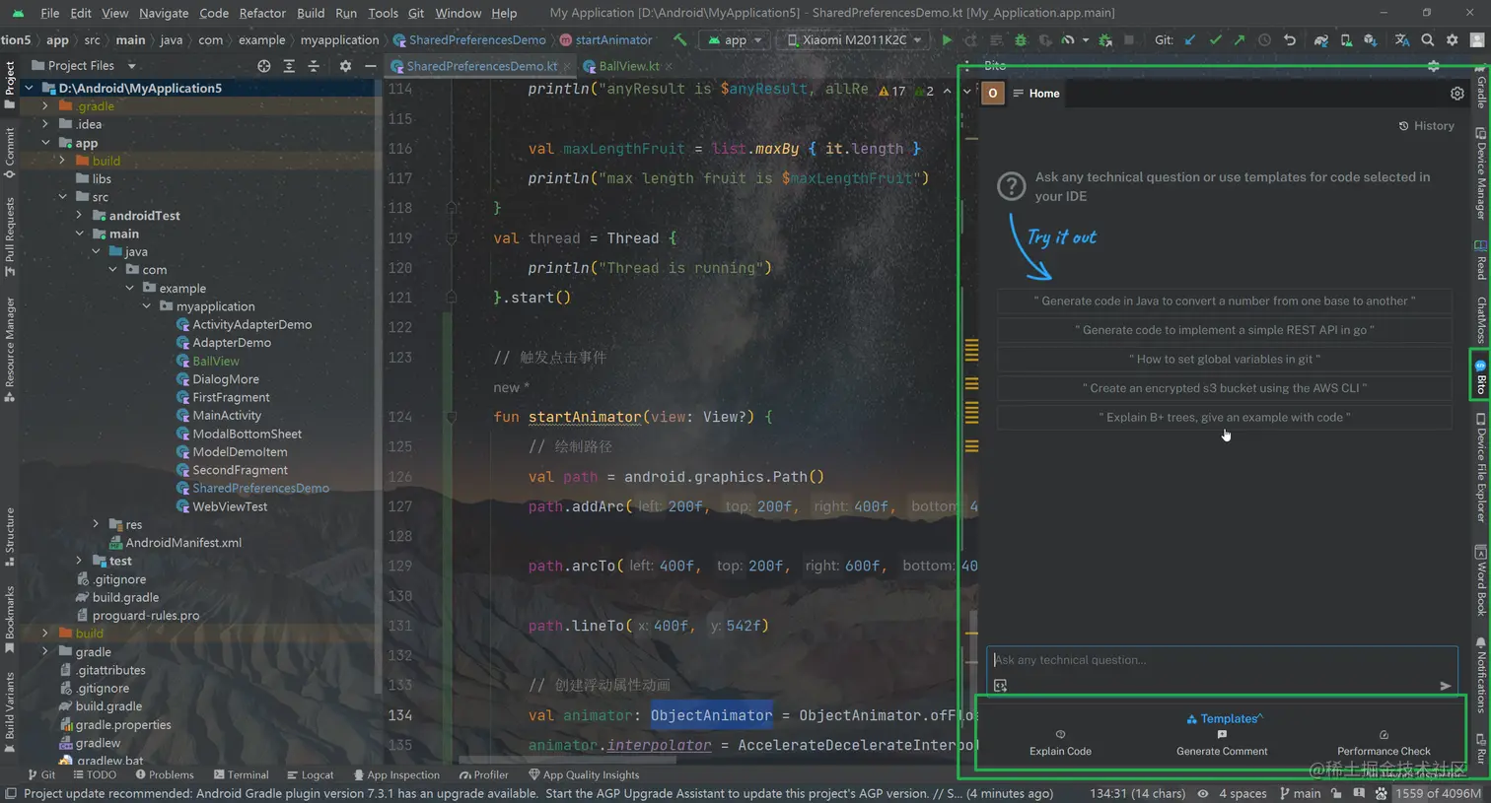Viewport: 1491px width, 803px height.
Task: Expand the Bito Templates section
Action: pyautogui.click(x=1225, y=718)
